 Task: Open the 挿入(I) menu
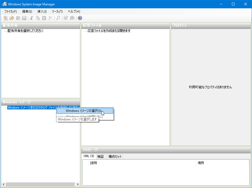click(42, 12)
